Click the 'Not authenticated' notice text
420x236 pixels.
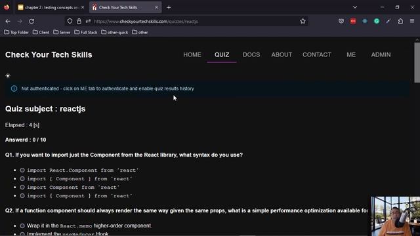pyautogui.click(x=108, y=88)
